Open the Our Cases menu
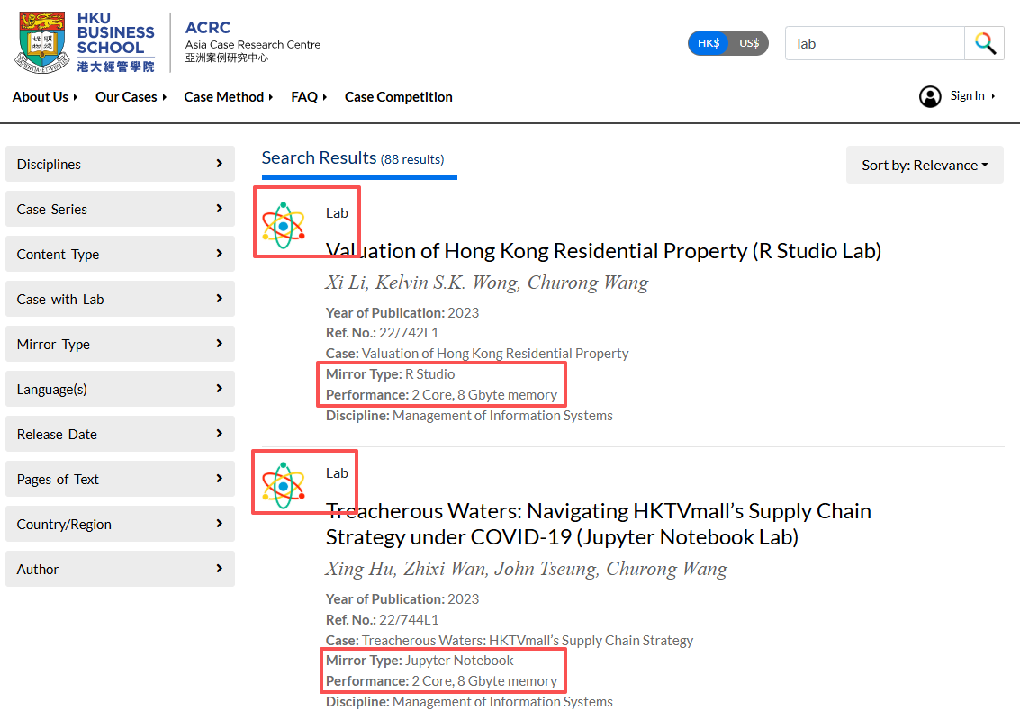This screenshot has width=1020, height=719. coord(131,97)
